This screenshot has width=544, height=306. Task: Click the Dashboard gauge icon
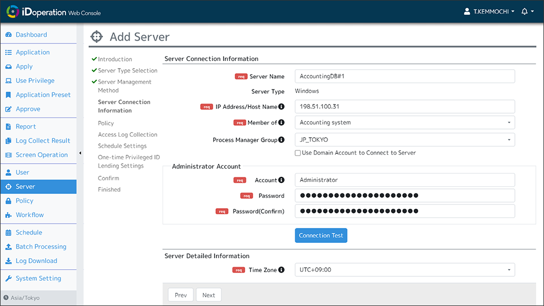[9, 35]
